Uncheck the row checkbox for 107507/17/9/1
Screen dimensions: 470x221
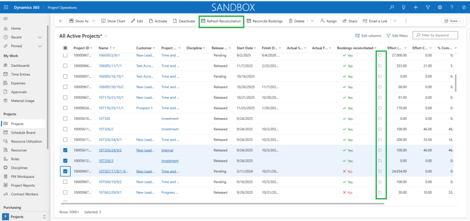tap(65, 171)
